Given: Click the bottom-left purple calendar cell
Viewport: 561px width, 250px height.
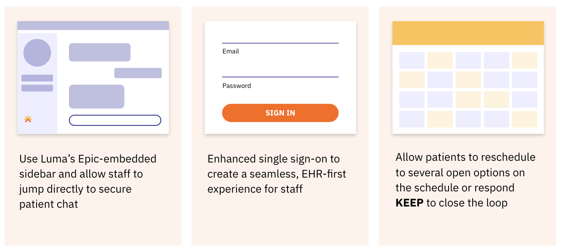Looking at the screenshot, I should click(x=412, y=119).
